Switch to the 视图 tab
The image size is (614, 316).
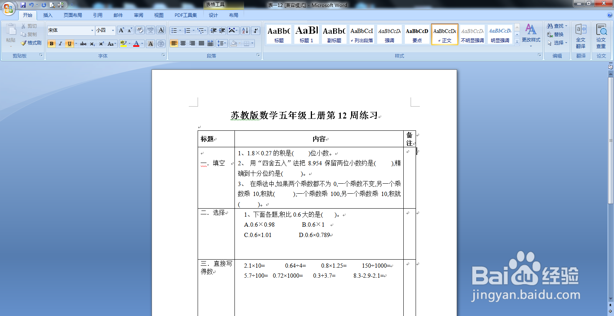(158, 15)
